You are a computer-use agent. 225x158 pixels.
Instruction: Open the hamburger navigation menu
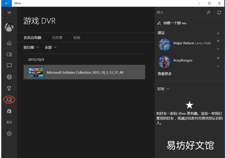[x=9, y=12]
